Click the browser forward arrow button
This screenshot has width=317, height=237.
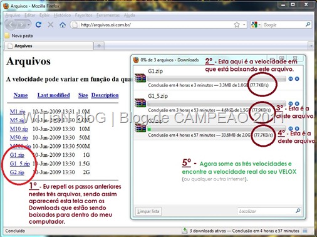[21, 25]
